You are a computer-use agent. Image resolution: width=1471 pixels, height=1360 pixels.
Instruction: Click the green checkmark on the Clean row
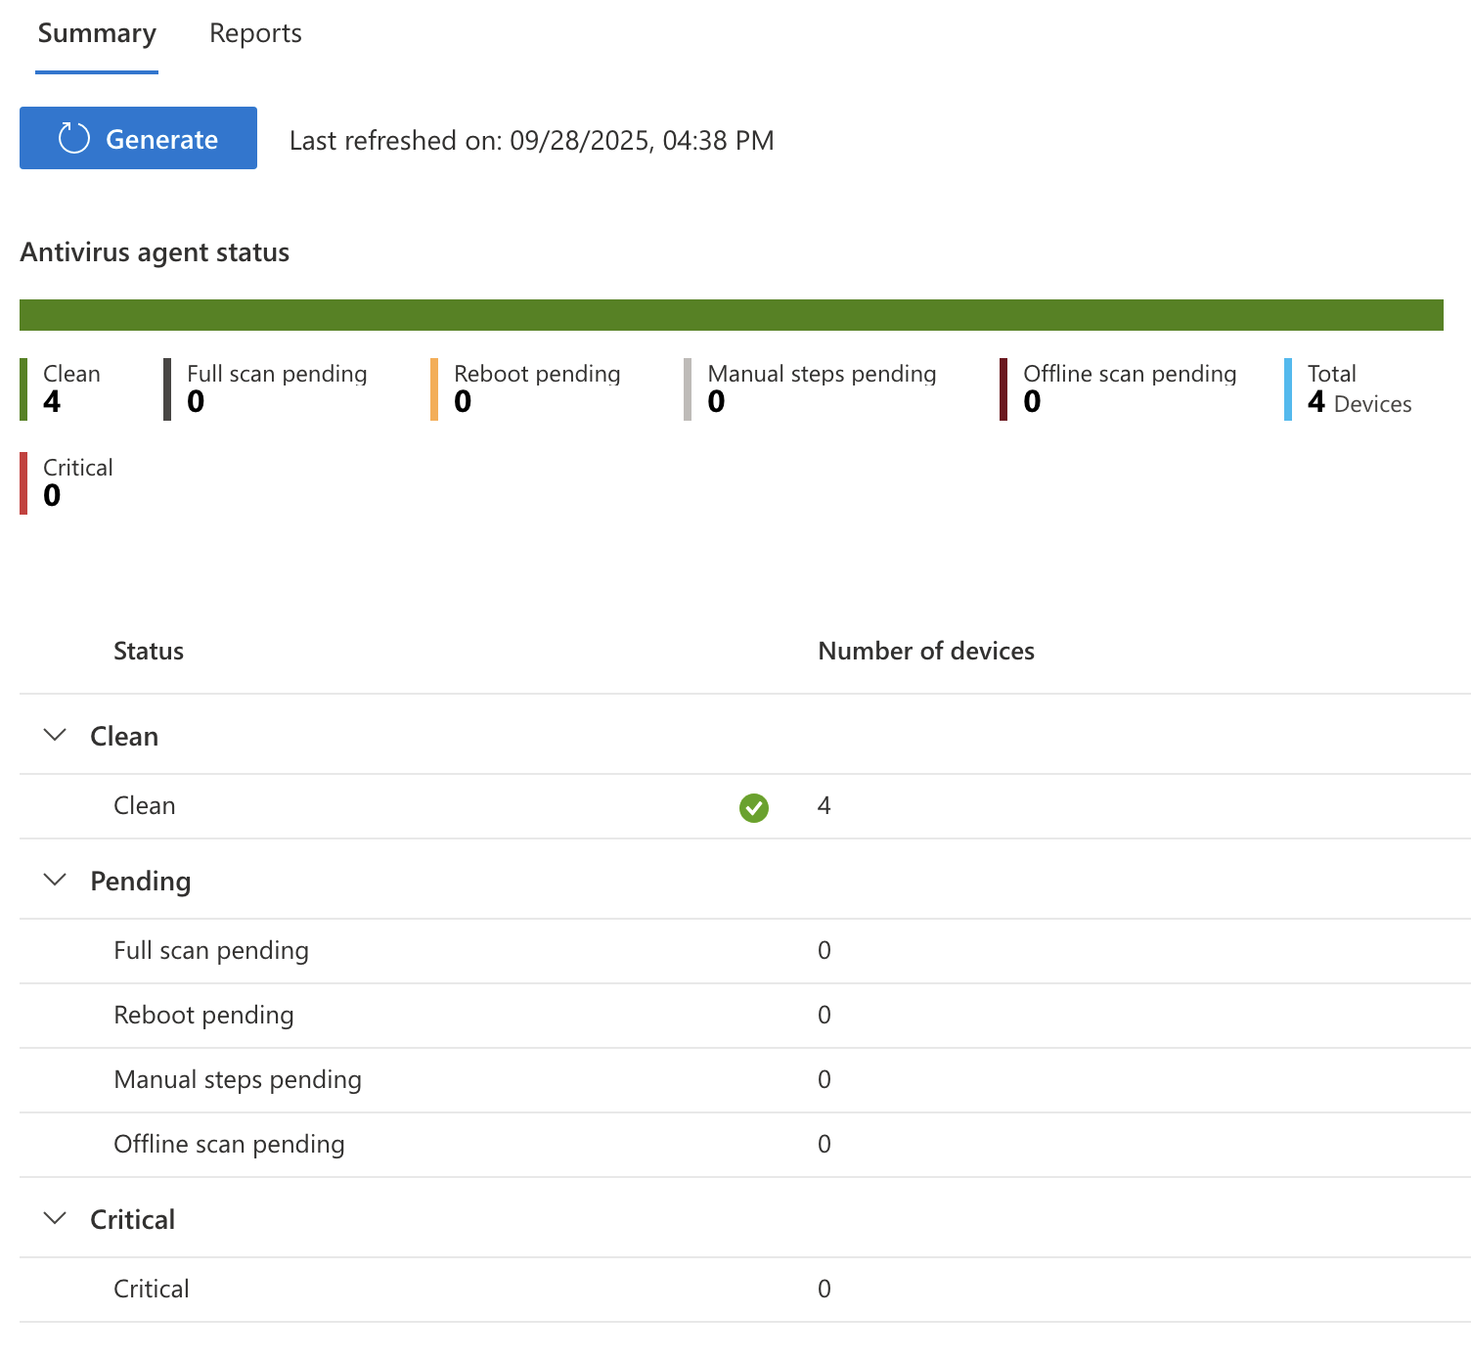(753, 806)
